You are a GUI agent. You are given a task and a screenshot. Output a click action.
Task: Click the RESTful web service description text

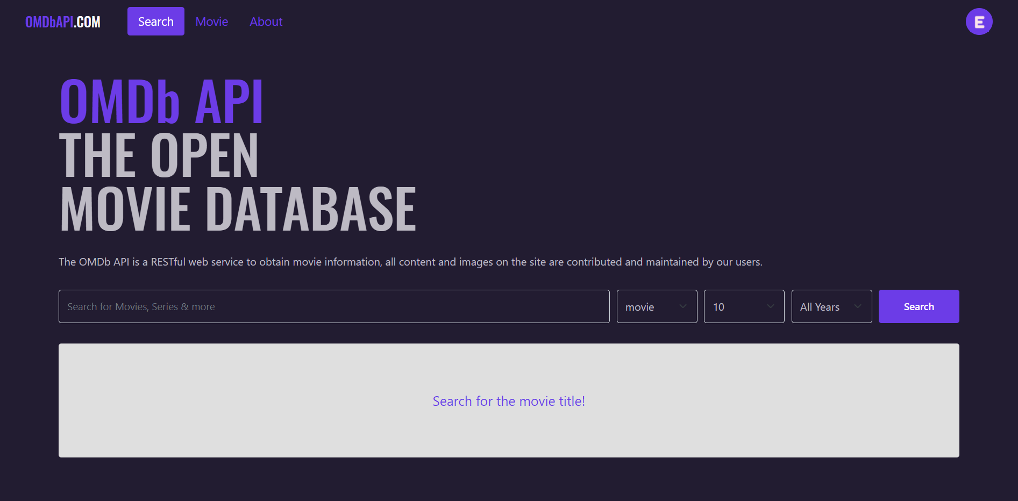[410, 262]
